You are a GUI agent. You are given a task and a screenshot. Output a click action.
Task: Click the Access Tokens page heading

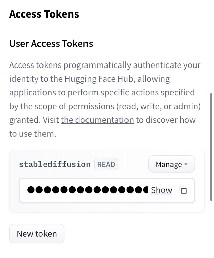[44, 14]
